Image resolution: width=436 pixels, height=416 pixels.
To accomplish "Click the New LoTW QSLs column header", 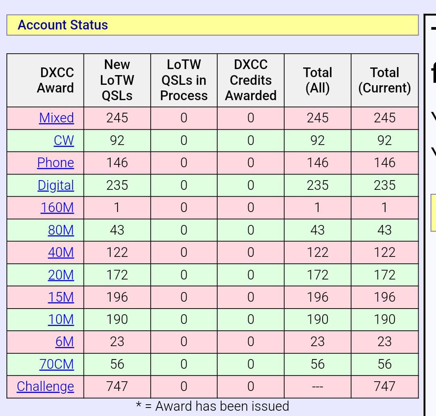I will [x=117, y=80].
